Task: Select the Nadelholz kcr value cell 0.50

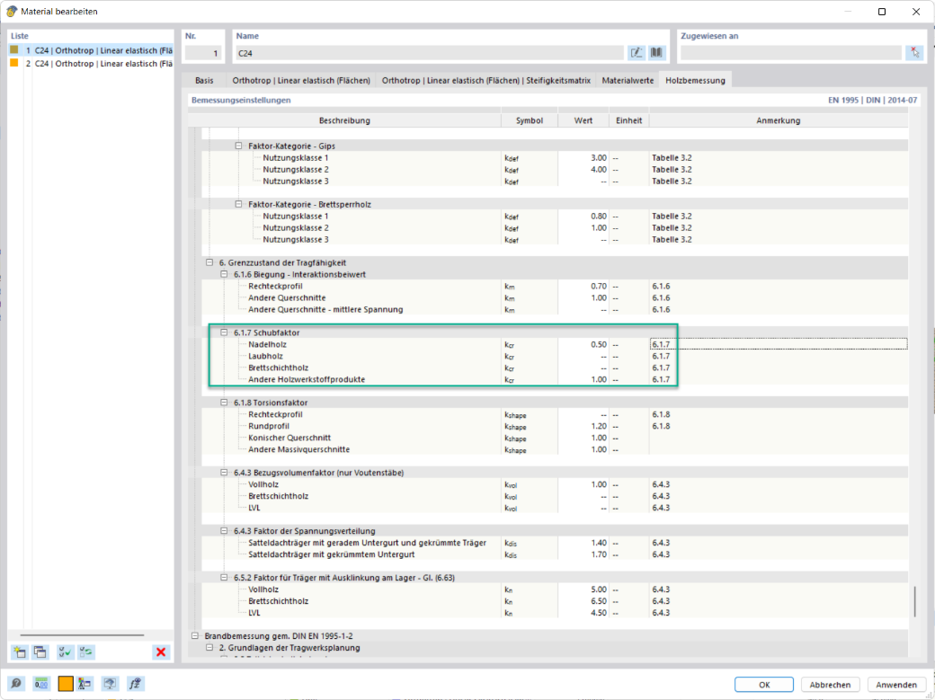Action: tap(583, 344)
